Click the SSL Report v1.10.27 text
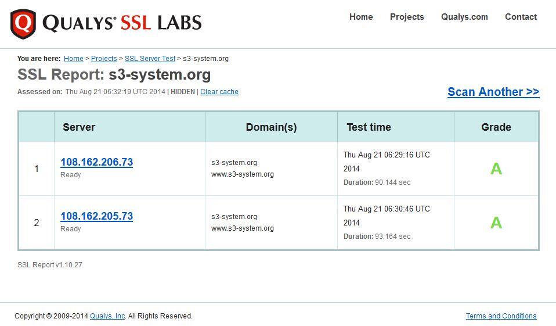This screenshot has height=326, width=556. pyautogui.click(x=50, y=265)
